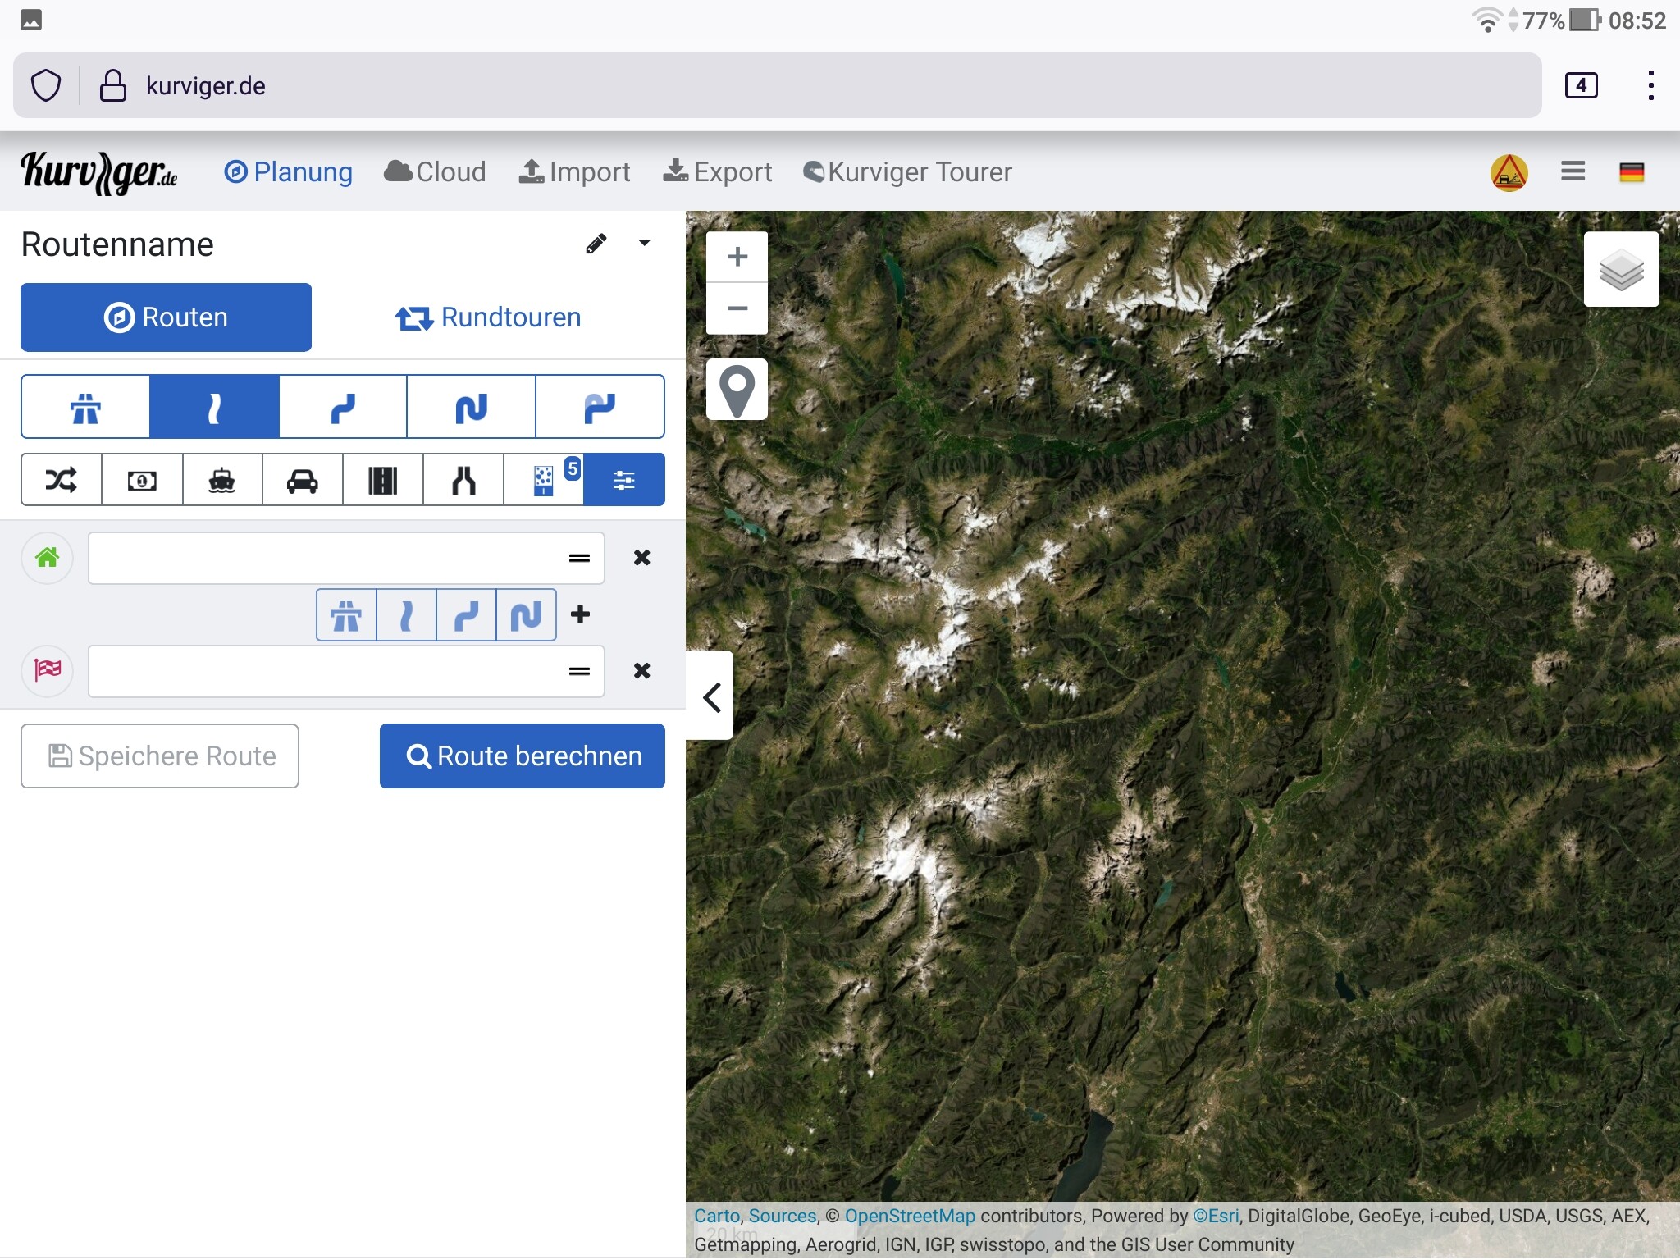The height and width of the screenshot is (1260, 1680).
Task: Select the extra curvy routing profile
Action: (x=472, y=407)
